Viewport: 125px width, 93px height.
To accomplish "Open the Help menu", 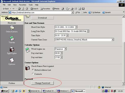I will (37, 5).
